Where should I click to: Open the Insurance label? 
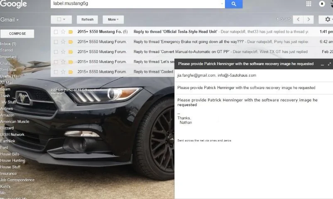point(8,174)
